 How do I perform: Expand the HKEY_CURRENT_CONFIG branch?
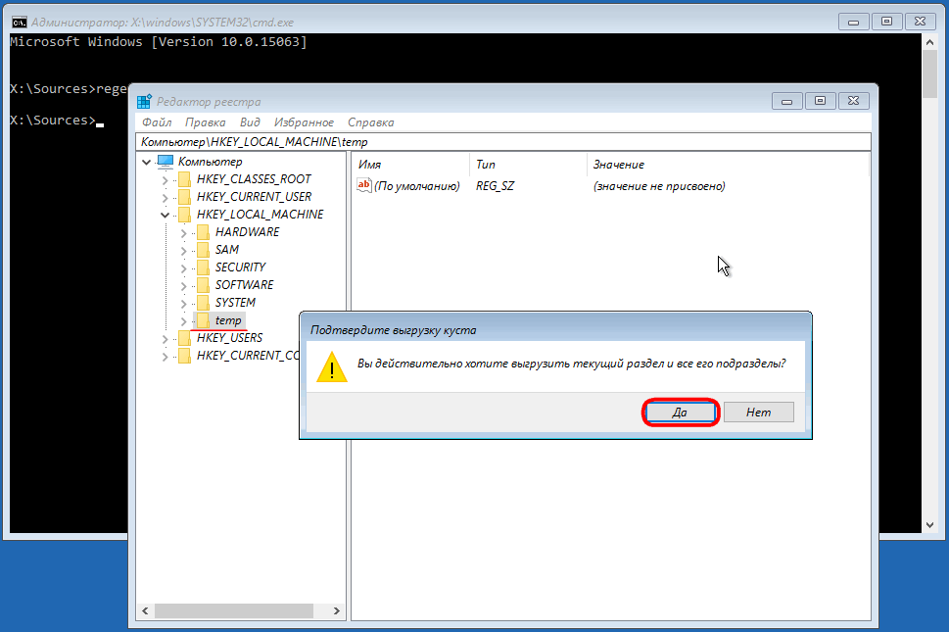coord(165,356)
